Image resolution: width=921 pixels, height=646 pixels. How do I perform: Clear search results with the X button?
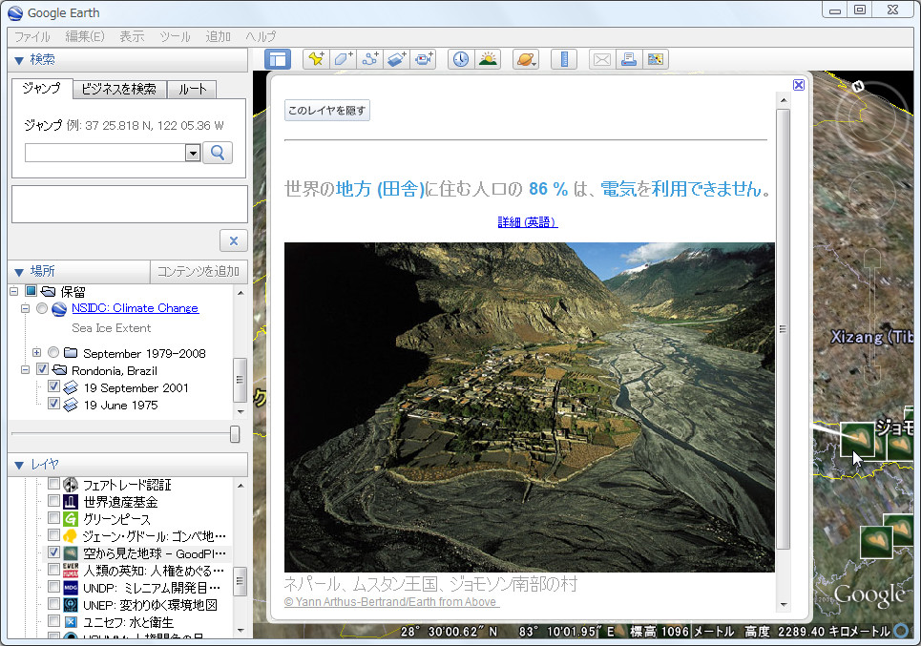tap(234, 240)
